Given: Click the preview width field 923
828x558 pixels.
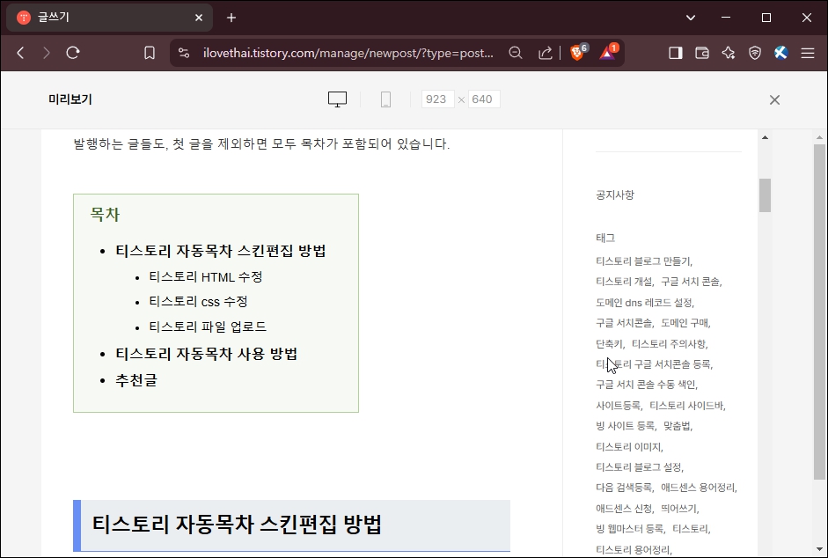Looking at the screenshot, I should pyautogui.click(x=438, y=99).
